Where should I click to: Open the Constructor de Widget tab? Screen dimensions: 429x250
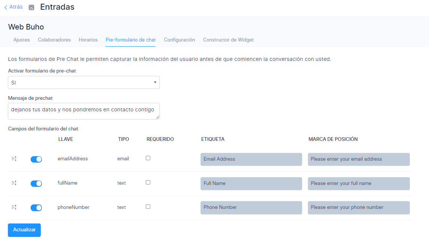click(x=228, y=40)
